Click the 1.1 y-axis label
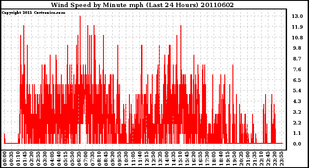 tap(297, 134)
